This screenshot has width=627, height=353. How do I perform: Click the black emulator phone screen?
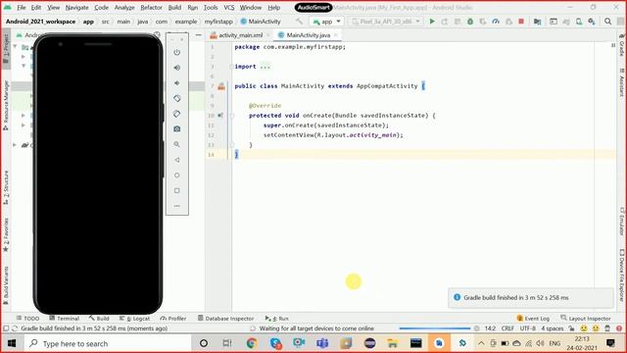[98, 175]
